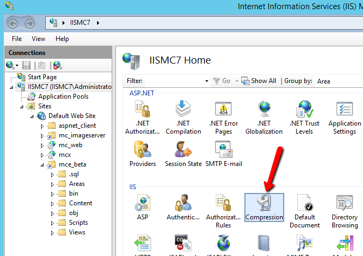
Task: Click the arrow after IISMC7 breadcrumb
Action: pyautogui.click(x=98, y=23)
